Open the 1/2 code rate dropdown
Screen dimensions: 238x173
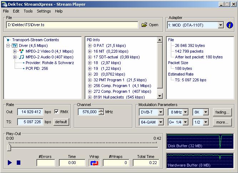click(x=206, y=122)
